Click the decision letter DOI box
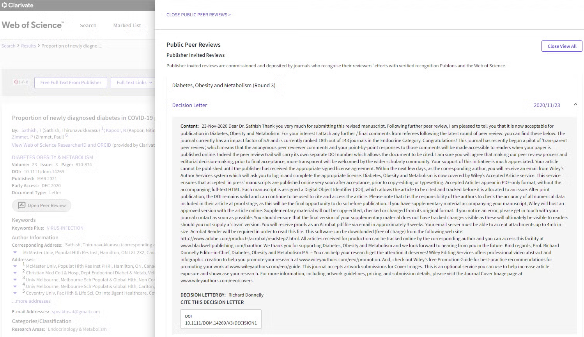Image resolution: width=584 pixels, height=337 pixels. [221, 319]
